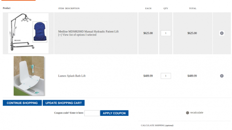Open Lumex Splash Bath Lift link

tap(72, 76)
